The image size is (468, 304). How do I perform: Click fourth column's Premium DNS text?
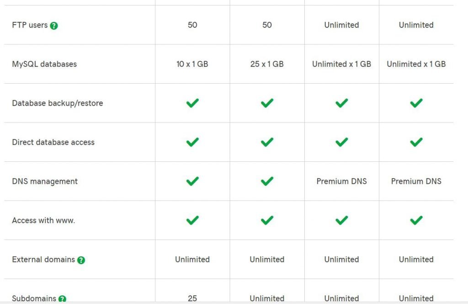click(x=416, y=181)
